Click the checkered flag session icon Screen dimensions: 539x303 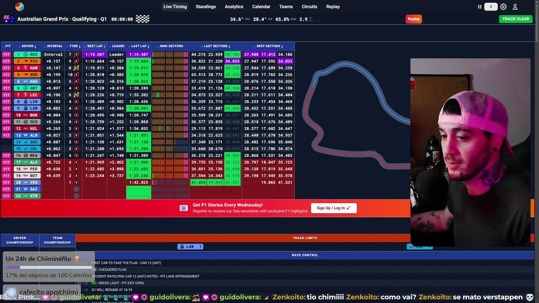click(x=143, y=19)
